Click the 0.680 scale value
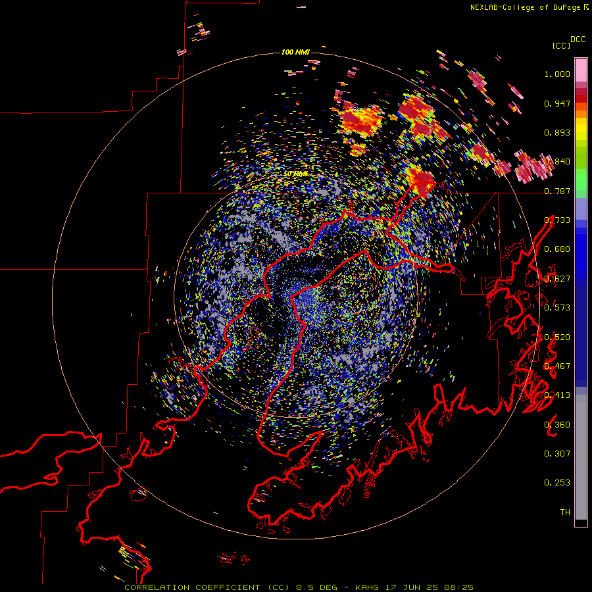This screenshot has height=592, width=592. pyautogui.click(x=557, y=249)
